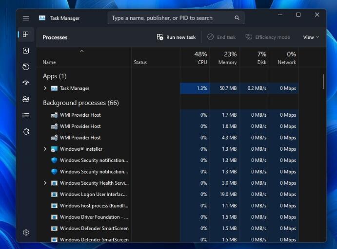Image resolution: width=337 pixels, height=249 pixels.
Task: Click the End task button
Action: 221,37
